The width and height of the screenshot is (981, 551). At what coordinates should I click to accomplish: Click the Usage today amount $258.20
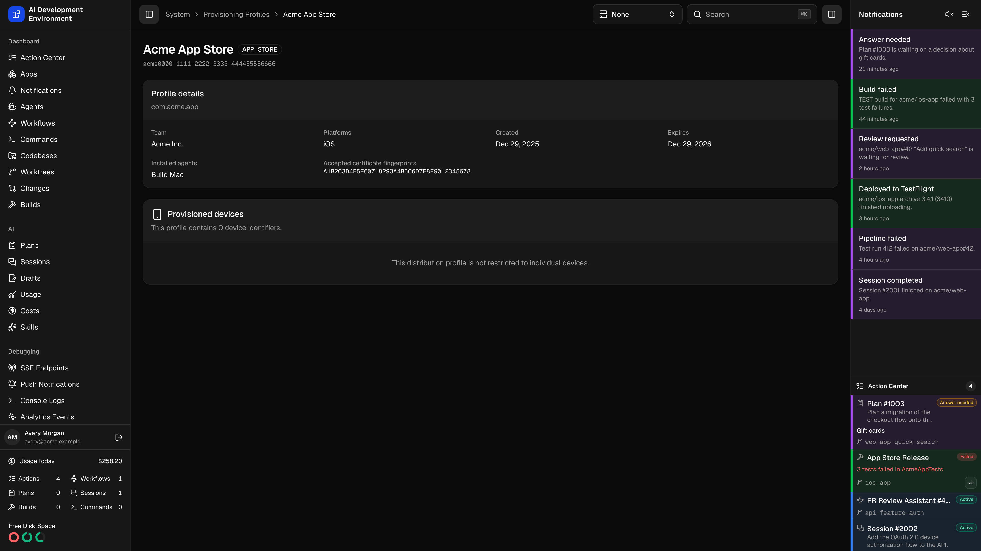(x=110, y=461)
